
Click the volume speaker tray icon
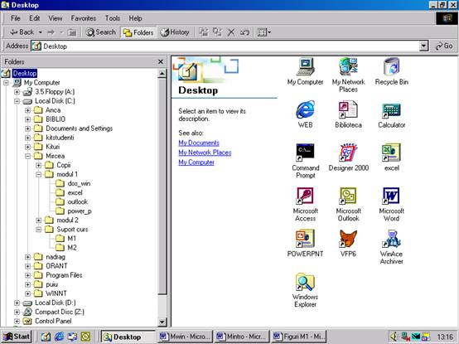tap(394, 337)
